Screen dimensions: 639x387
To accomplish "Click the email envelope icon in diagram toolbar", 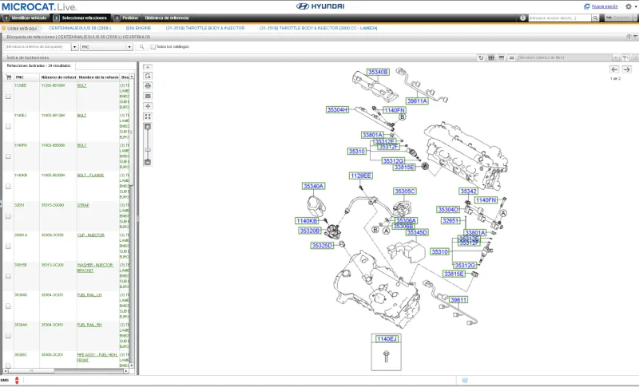I will 148,96.
